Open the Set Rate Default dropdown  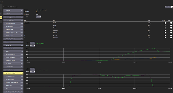coord(39,17)
